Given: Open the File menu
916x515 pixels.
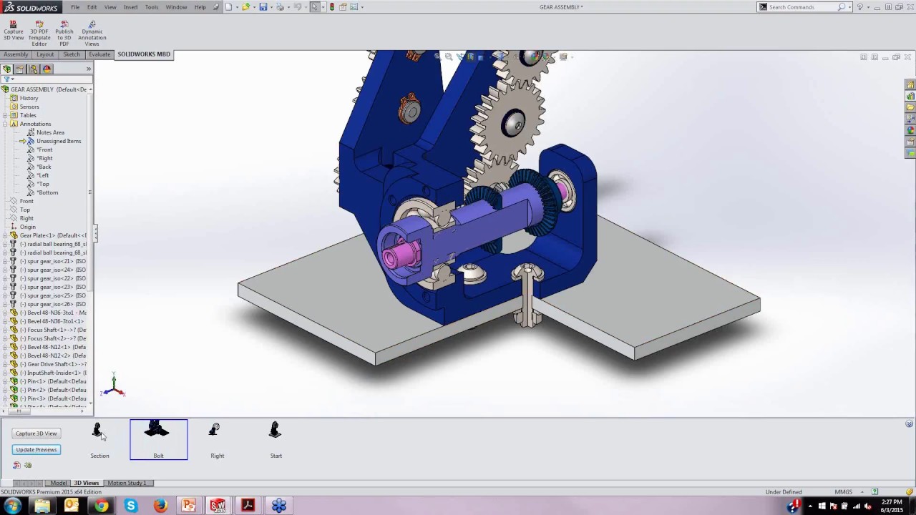Looking at the screenshot, I should click(75, 7).
